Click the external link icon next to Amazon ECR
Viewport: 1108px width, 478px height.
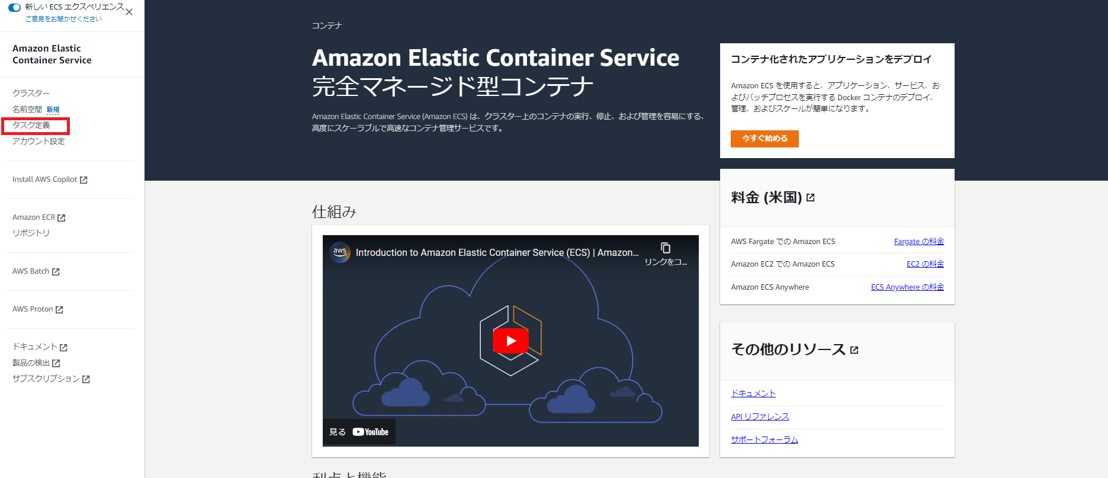62,218
